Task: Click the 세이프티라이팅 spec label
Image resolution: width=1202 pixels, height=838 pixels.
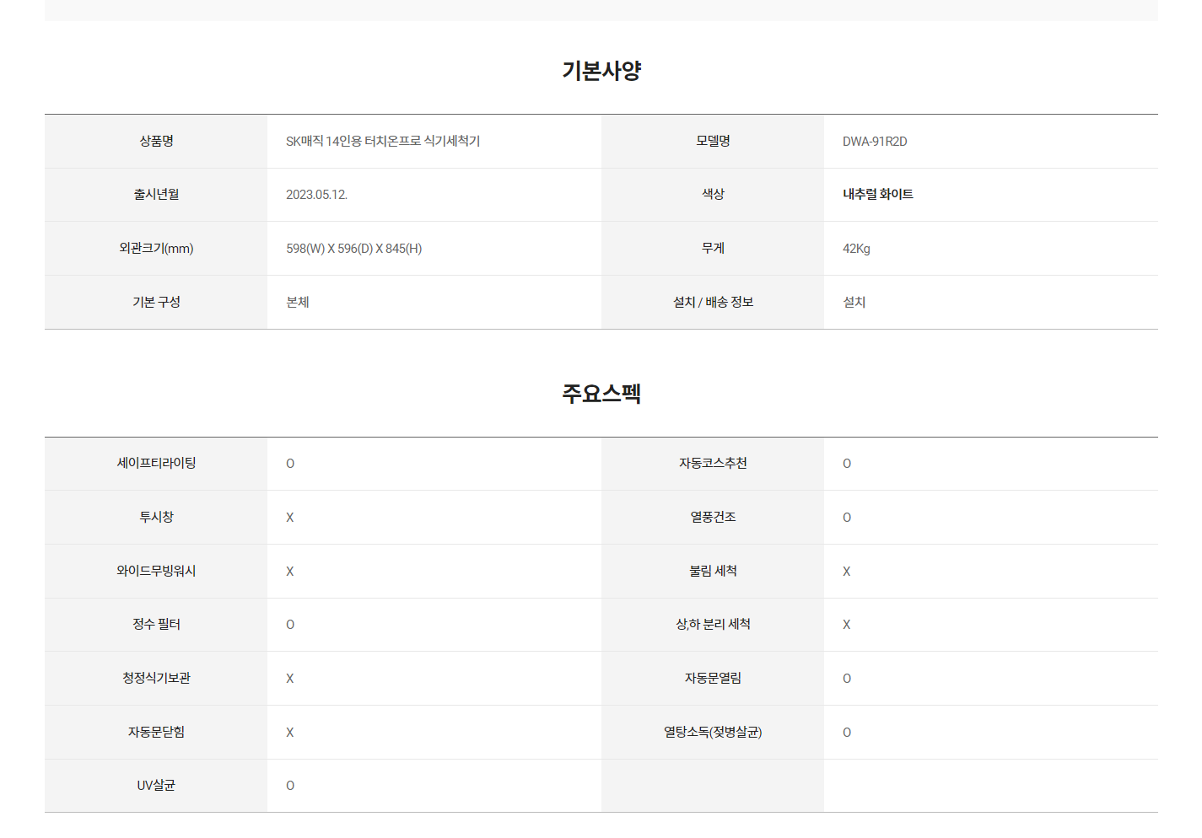Action: (x=156, y=463)
